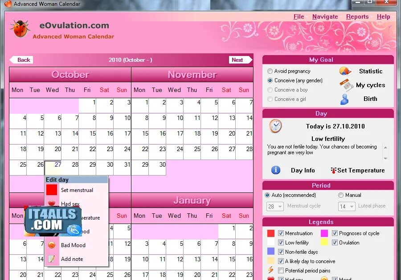Open the Menstrual cycle length dropdown

(x=275, y=206)
